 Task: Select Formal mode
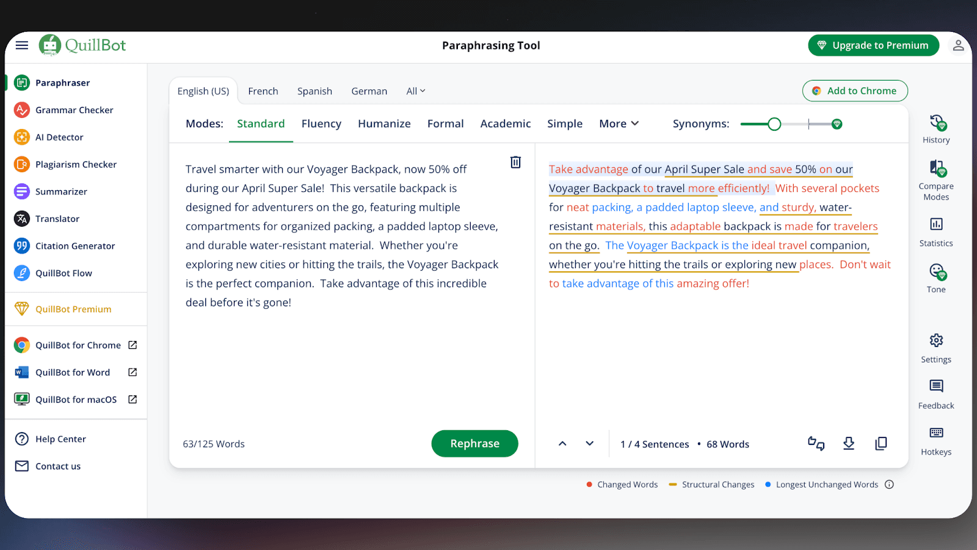pyautogui.click(x=446, y=123)
